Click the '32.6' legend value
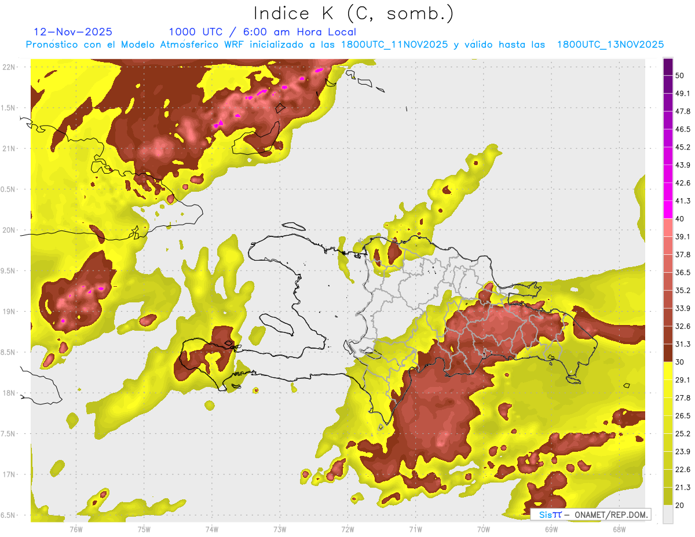Viewport: 695px width, 537px height. tap(683, 326)
